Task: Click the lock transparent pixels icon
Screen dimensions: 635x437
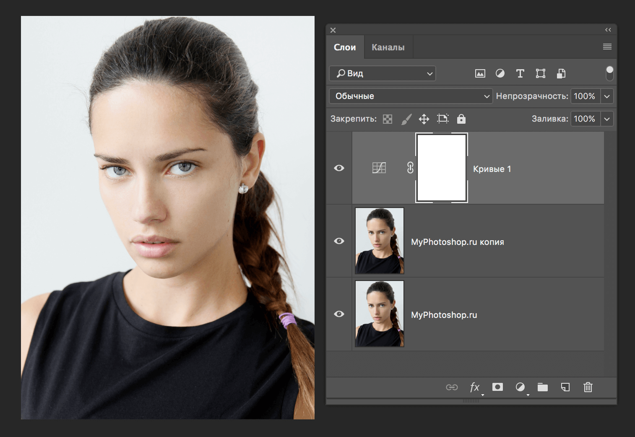Action: [388, 119]
